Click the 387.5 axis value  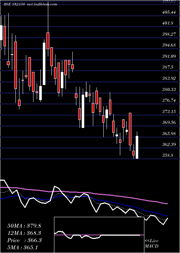(x=168, y=67)
